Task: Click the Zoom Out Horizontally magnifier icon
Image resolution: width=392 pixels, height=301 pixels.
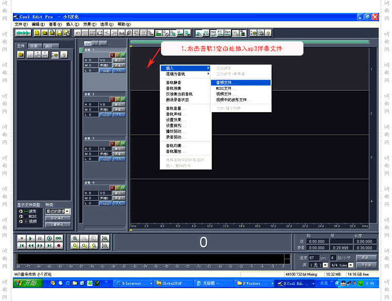Action: (x=84, y=239)
